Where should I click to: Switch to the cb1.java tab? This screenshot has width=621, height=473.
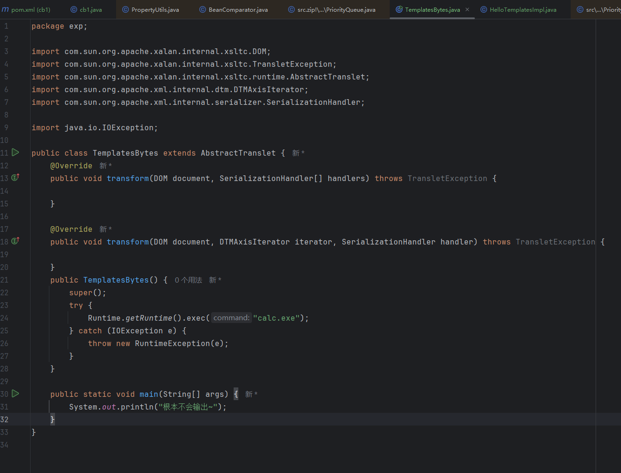[90, 9]
